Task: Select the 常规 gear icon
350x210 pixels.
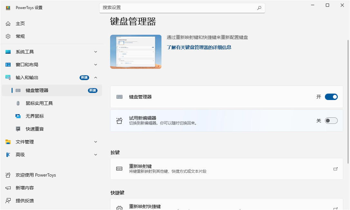Action: tap(8, 36)
